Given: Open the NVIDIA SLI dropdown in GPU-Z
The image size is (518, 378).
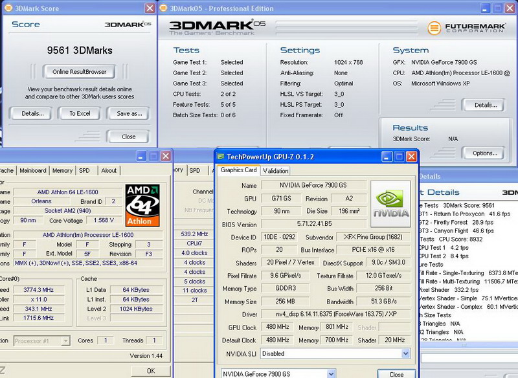Looking at the screenshot, I should (405, 353).
